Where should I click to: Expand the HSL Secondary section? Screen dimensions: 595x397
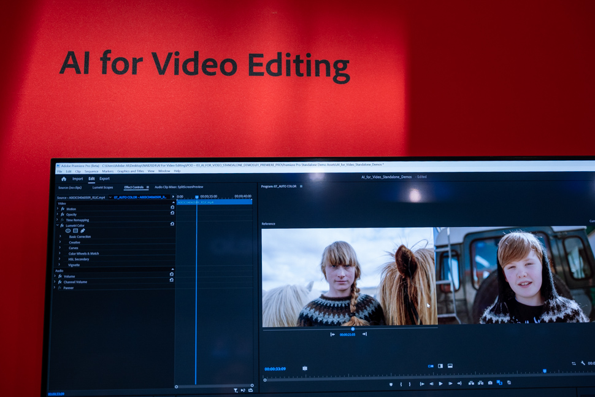60,259
